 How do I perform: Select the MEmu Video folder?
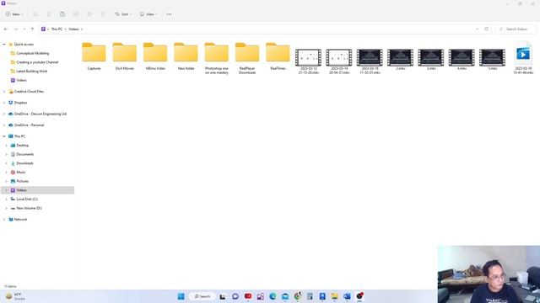[155, 56]
